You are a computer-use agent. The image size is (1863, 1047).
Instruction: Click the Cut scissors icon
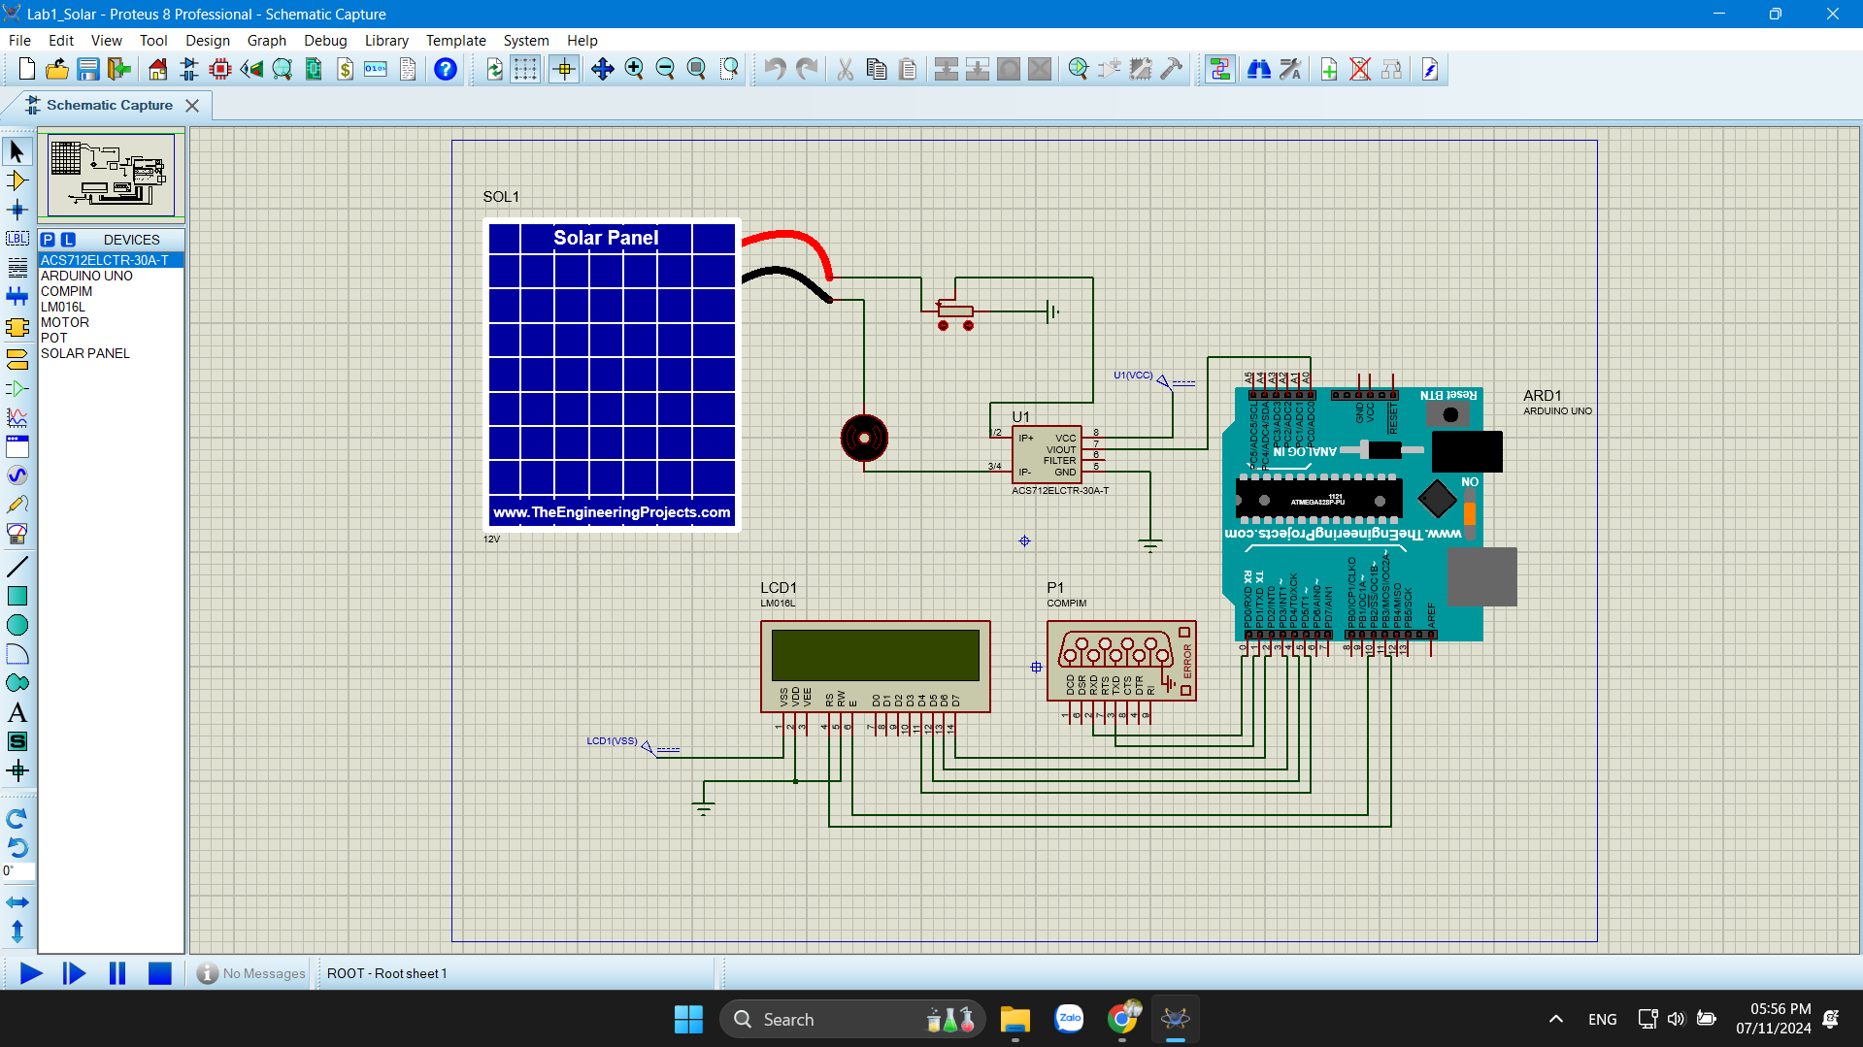click(845, 69)
